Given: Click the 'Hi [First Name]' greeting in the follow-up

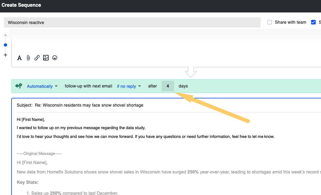Looking at the screenshot, I should (x=31, y=119).
